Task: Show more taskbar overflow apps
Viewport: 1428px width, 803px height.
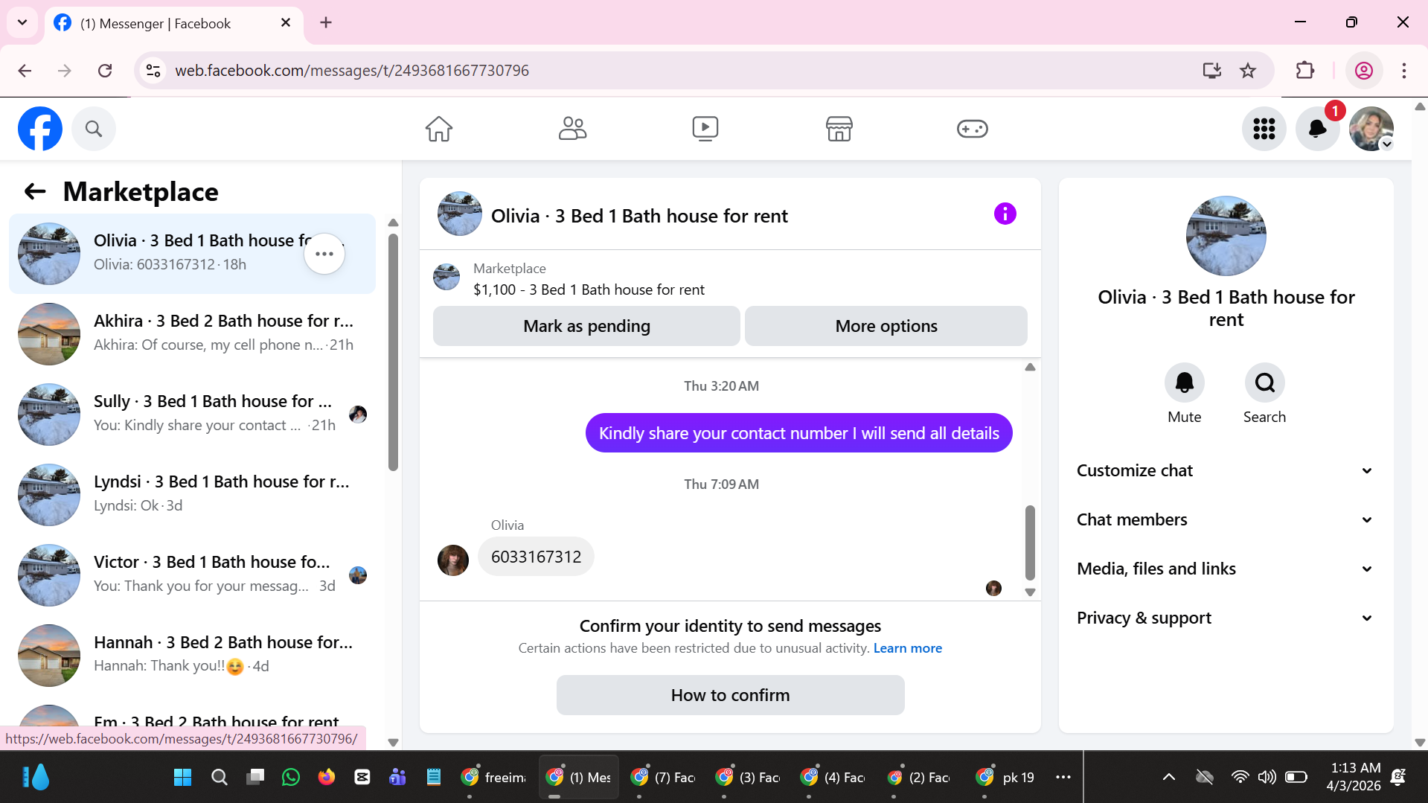Action: (x=1063, y=777)
